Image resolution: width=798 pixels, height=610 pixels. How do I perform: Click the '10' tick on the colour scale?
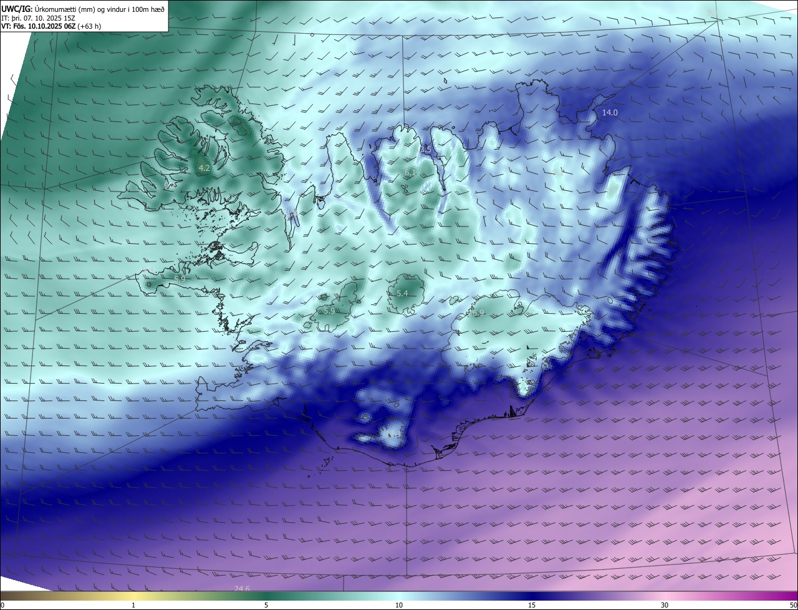pos(399,605)
